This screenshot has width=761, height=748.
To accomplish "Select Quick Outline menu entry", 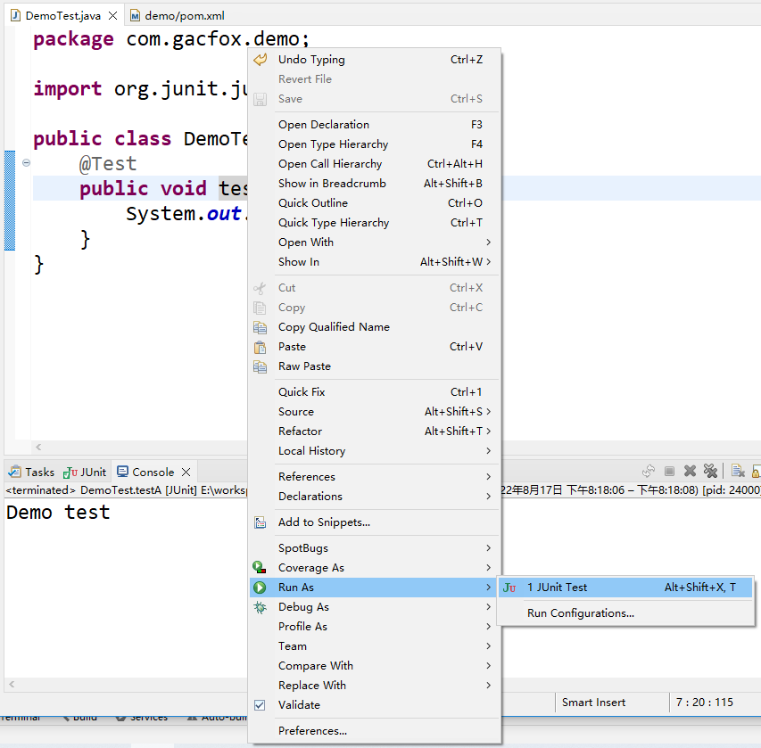I will point(374,203).
